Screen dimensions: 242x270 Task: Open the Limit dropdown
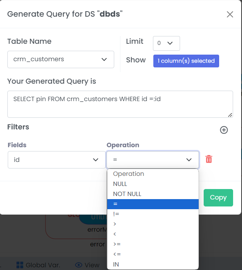point(166,43)
